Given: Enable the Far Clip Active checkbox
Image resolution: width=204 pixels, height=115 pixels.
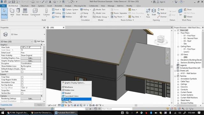Looking at the screenshot, I should point(22,85).
